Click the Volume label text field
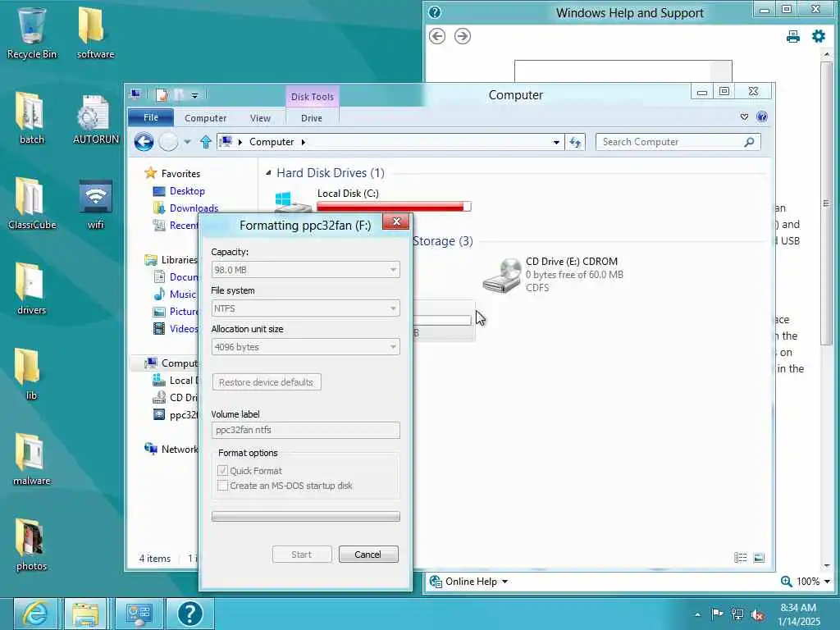The height and width of the screenshot is (630, 840). click(305, 430)
